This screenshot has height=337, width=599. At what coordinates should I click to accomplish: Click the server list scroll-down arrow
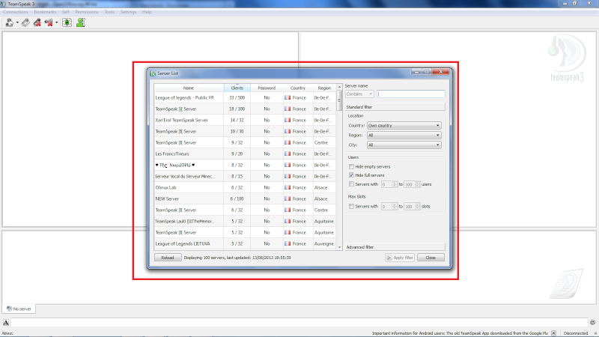[x=339, y=247]
